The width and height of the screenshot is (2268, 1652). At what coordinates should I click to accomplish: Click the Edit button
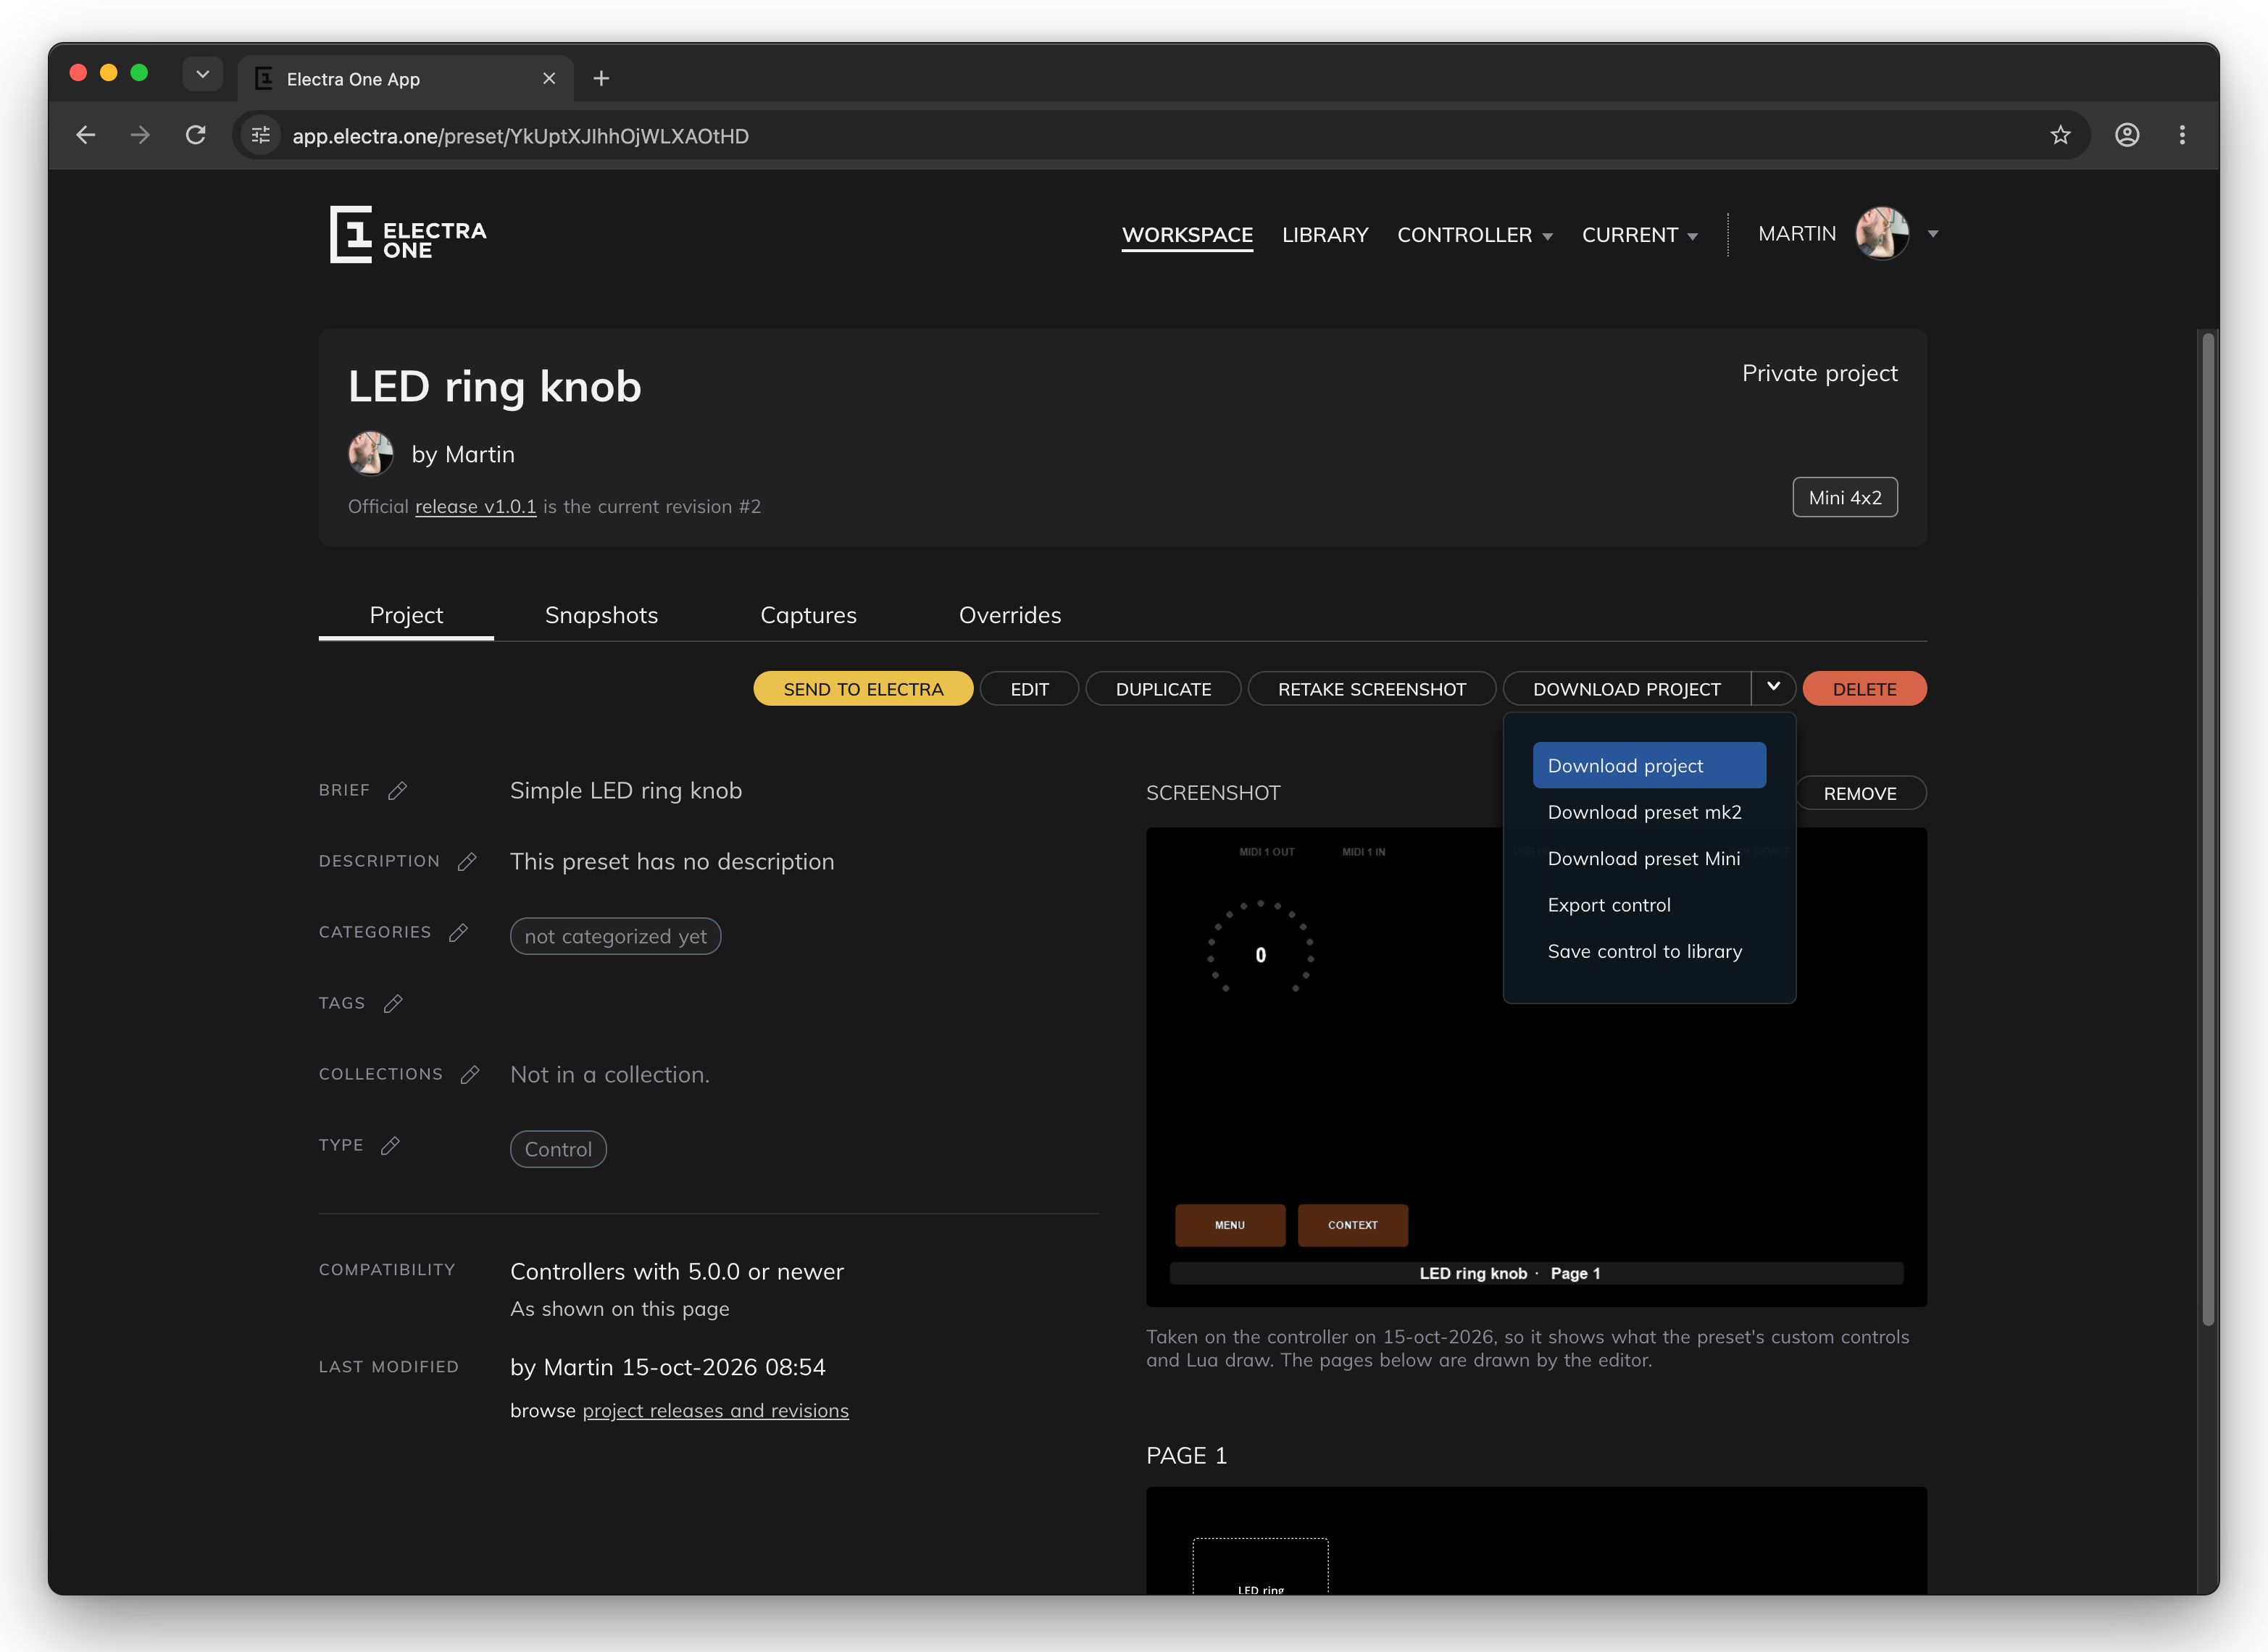[1029, 688]
